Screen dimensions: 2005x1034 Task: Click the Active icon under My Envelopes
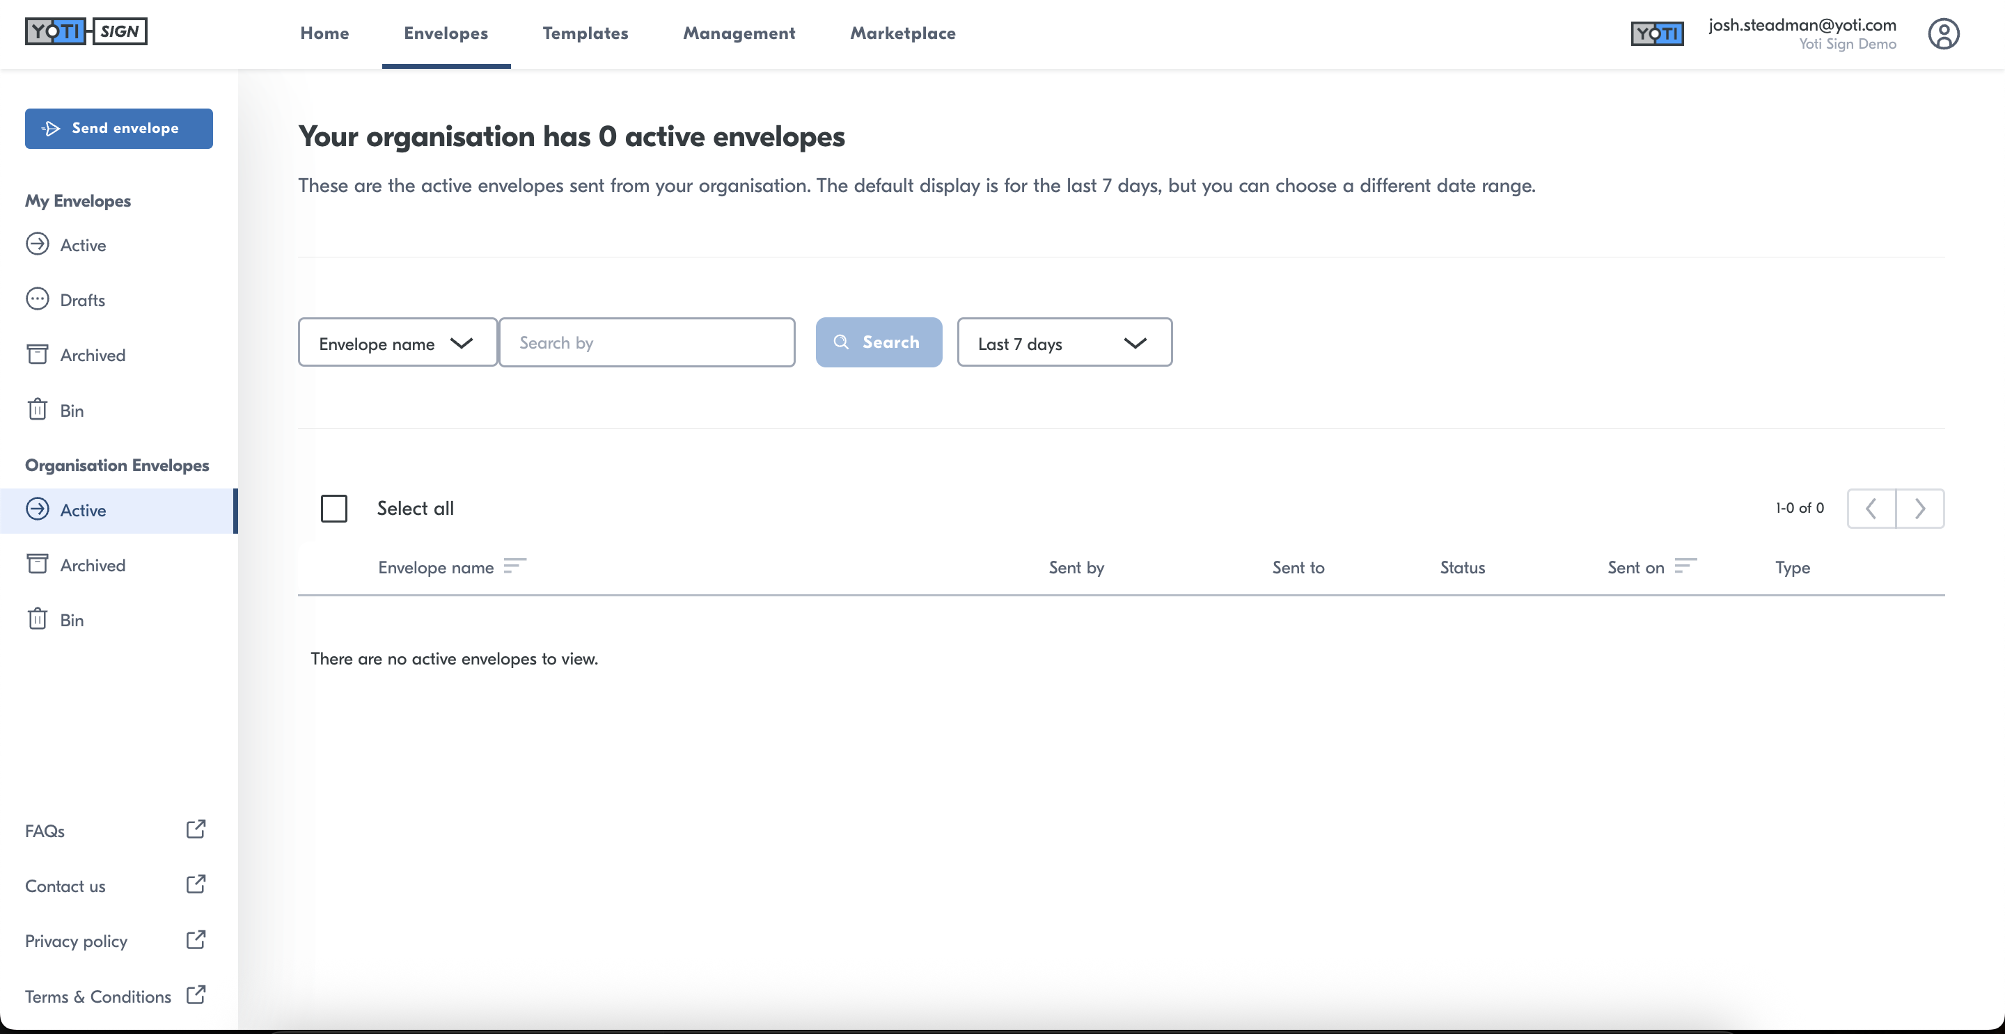pos(38,244)
